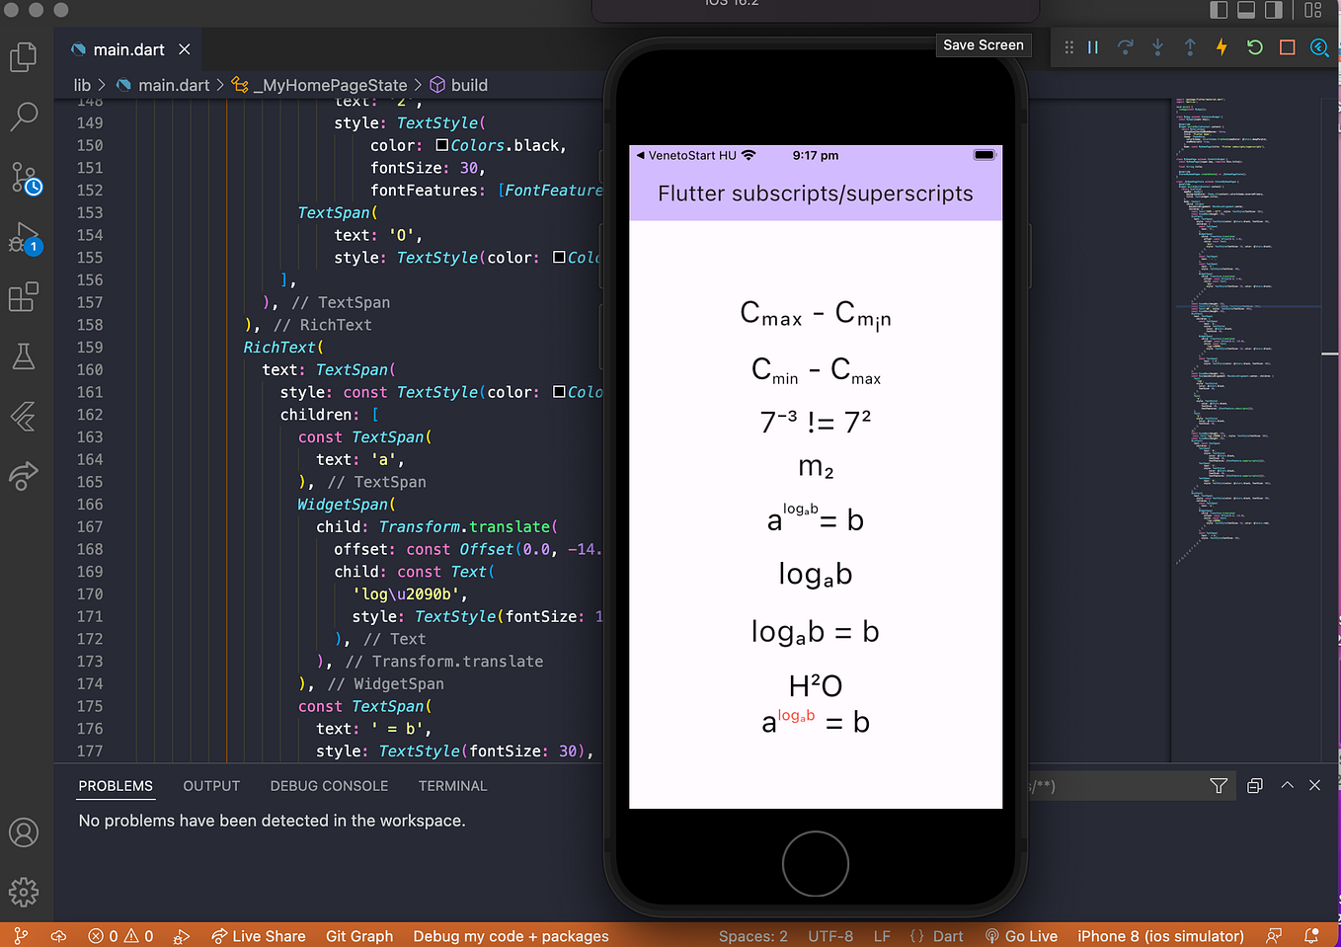Toggle the Problems view filter
The width and height of the screenshot is (1341, 947).
1218,785
